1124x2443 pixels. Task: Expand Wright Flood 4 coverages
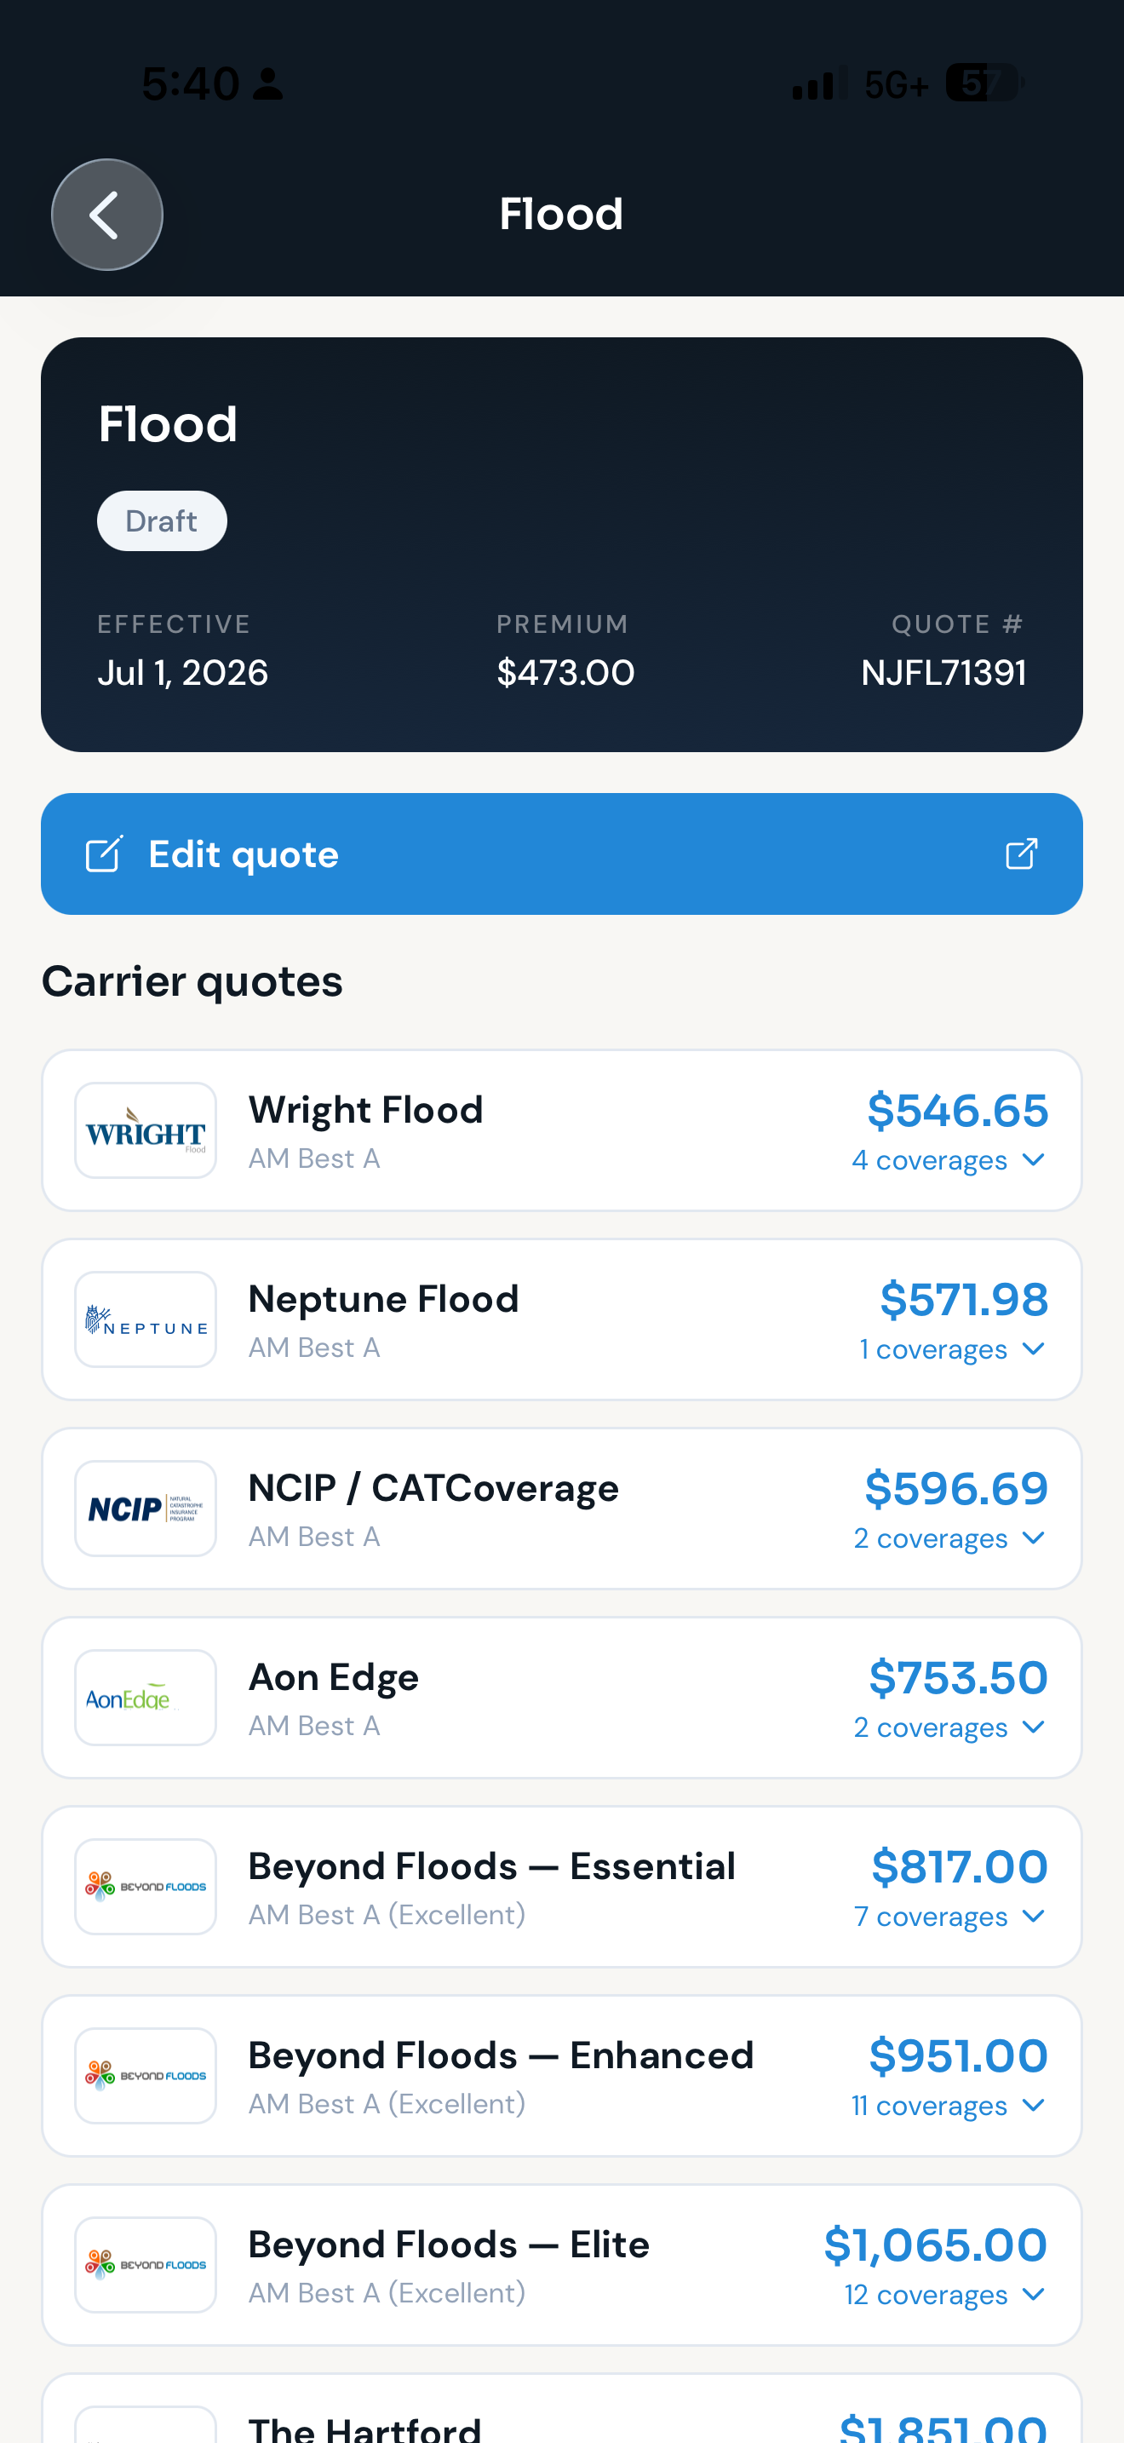pos(949,1160)
